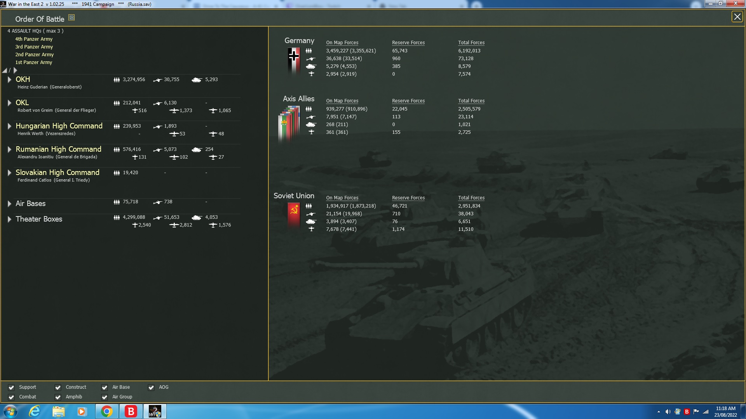This screenshot has width=746, height=419.
Task: Uncheck the Support checkbox
Action: [x=11, y=387]
